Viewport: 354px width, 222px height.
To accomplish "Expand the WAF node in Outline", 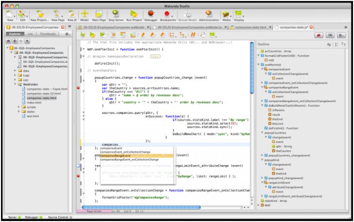I will click(x=259, y=205).
